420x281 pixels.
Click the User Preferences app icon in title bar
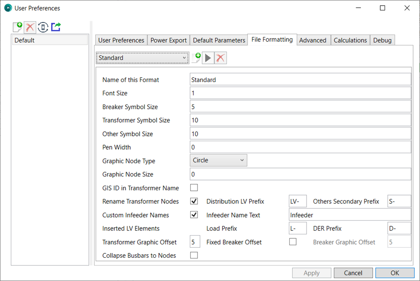tap(8, 8)
